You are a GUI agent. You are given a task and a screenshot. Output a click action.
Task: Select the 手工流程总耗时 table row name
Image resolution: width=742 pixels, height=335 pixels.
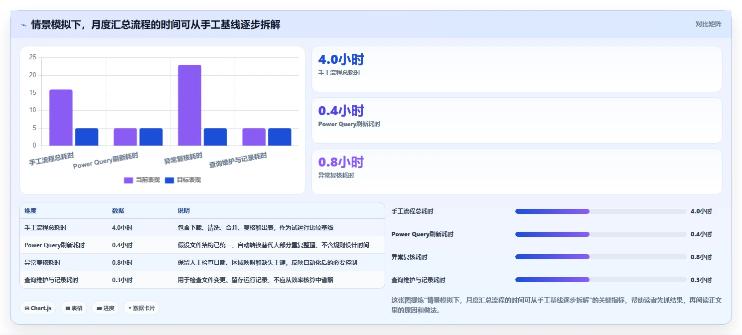[x=45, y=228]
